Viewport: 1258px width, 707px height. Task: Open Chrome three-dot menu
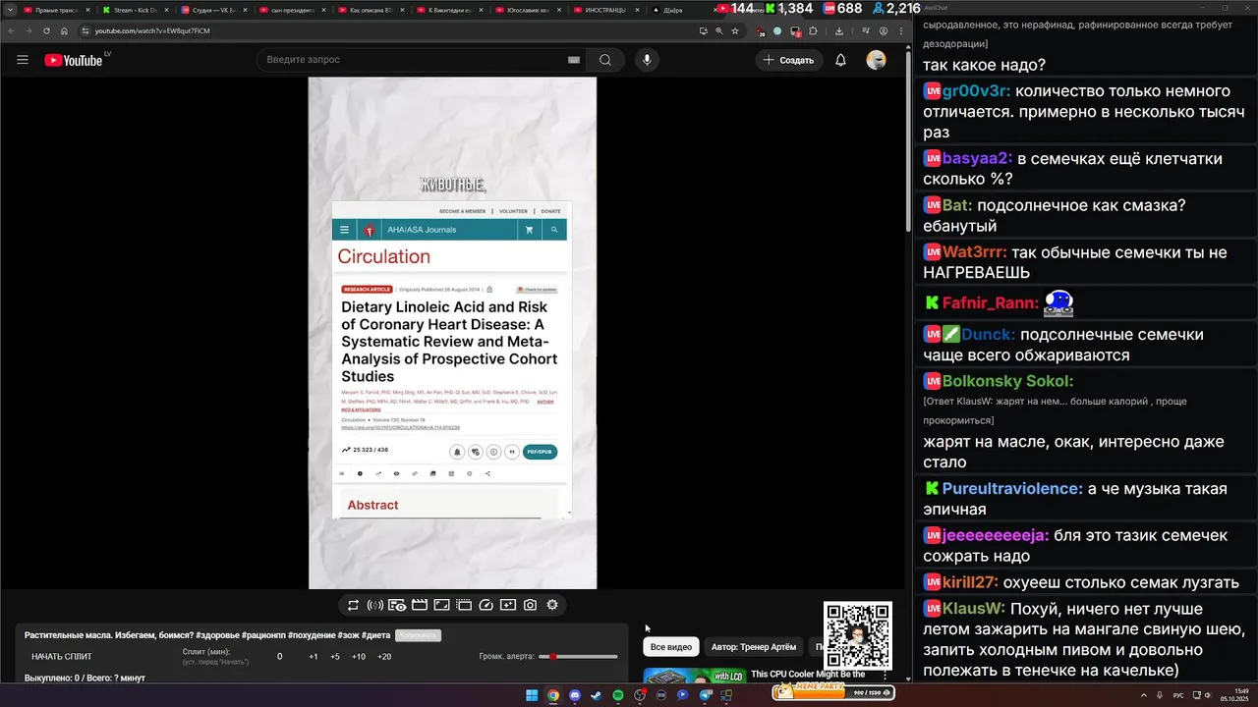coord(901,30)
